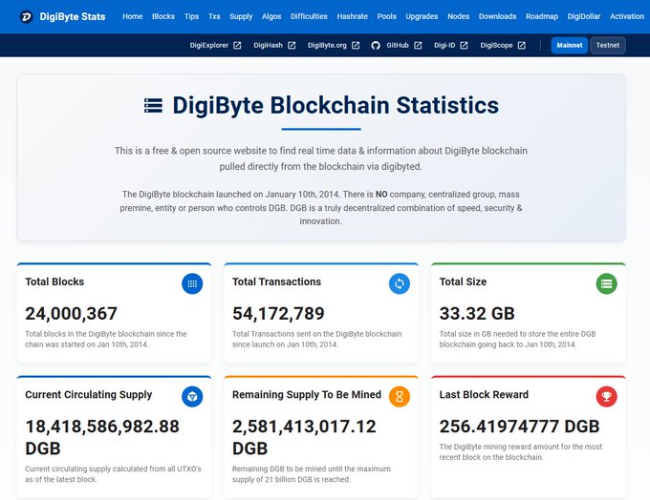This screenshot has width=650, height=500.
Task: Click Remaining Supply To Be Mined heading
Action: [306, 395]
